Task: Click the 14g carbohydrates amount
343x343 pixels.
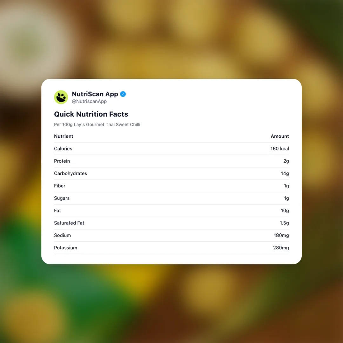Action: click(285, 173)
